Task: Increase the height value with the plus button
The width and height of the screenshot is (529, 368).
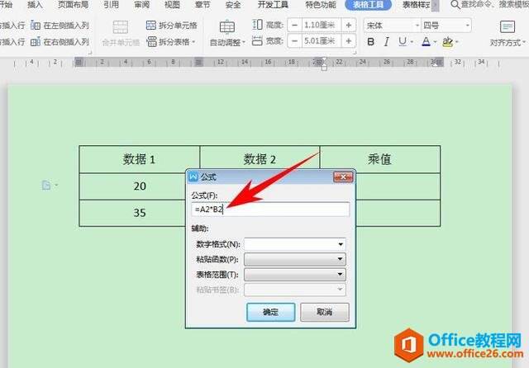Action: 349,25
